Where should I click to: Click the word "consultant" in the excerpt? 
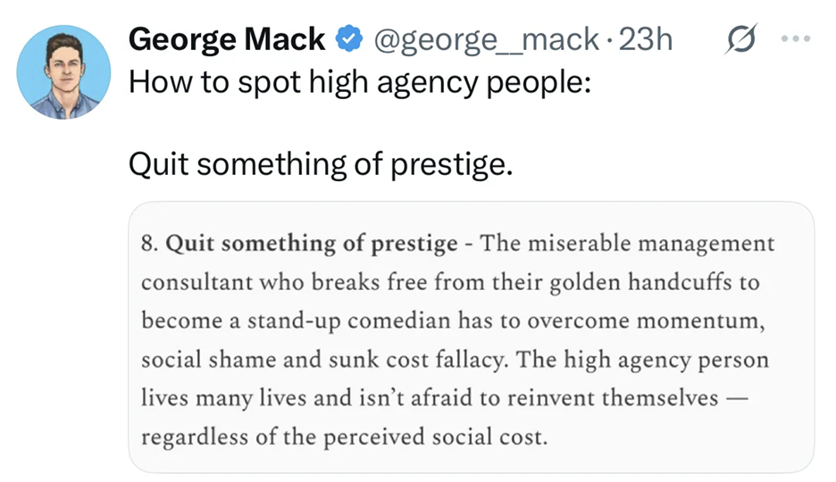(x=188, y=282)
